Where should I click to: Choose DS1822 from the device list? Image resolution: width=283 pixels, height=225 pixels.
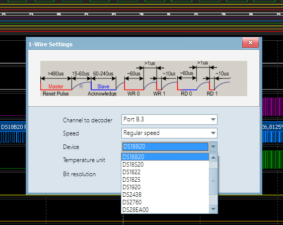pyautogui.click(x=165, y=172)
